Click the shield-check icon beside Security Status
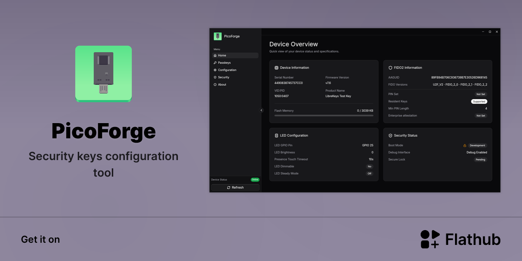The height and width of the screenshot is (261, 522). (390, 136)
